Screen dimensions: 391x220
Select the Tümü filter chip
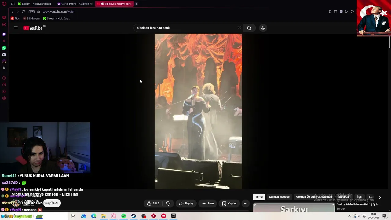[x=259, y=197]
